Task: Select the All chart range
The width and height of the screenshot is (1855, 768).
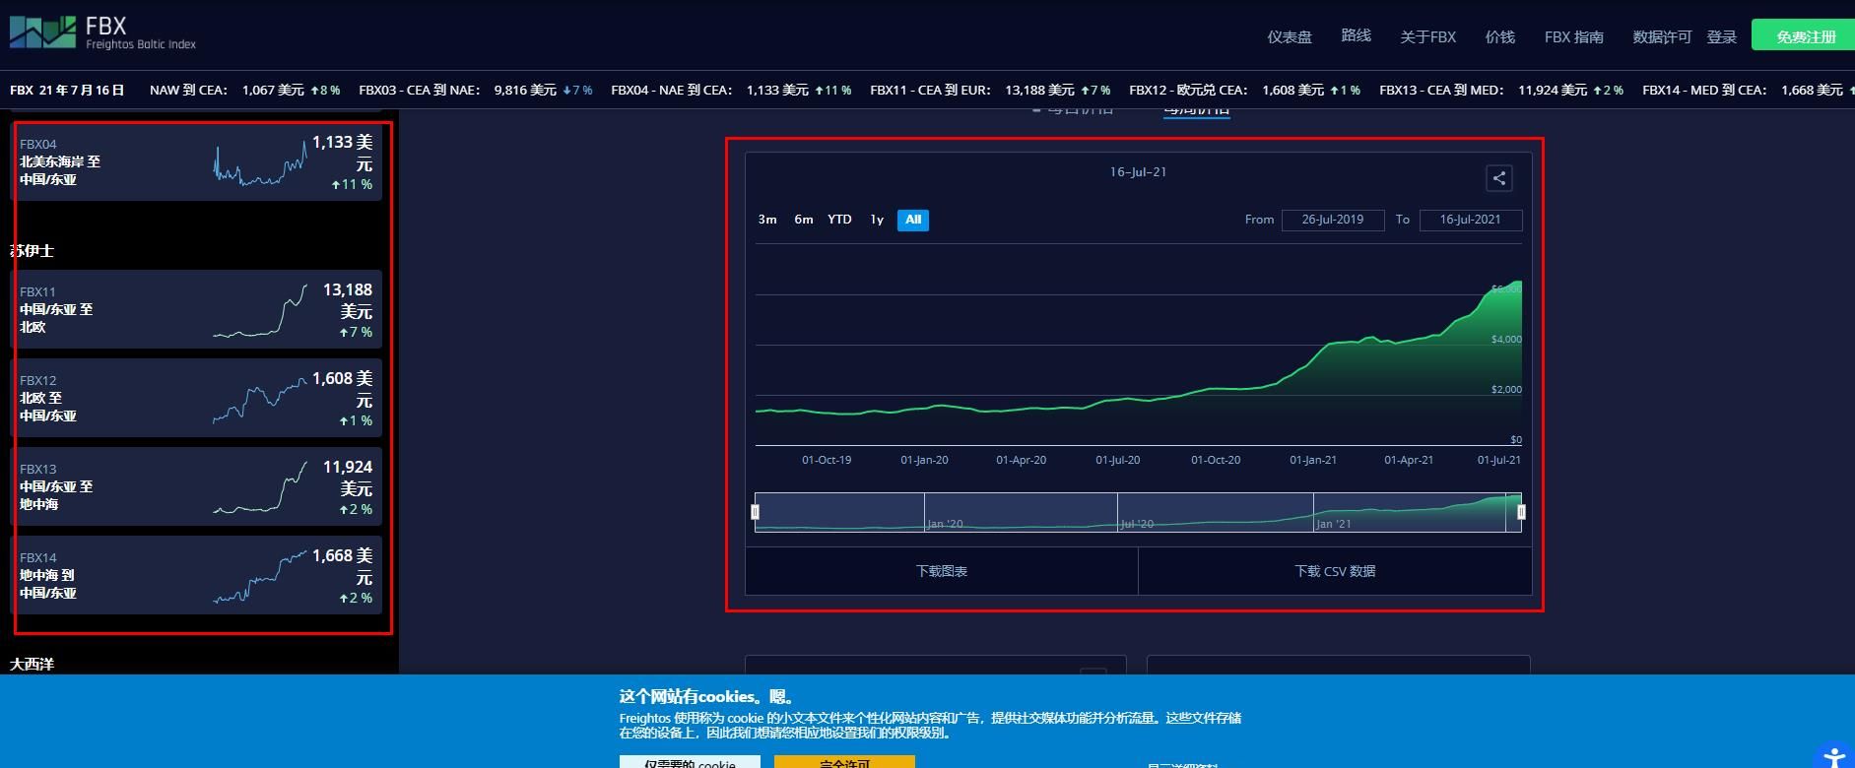Action: click(913, 220)
